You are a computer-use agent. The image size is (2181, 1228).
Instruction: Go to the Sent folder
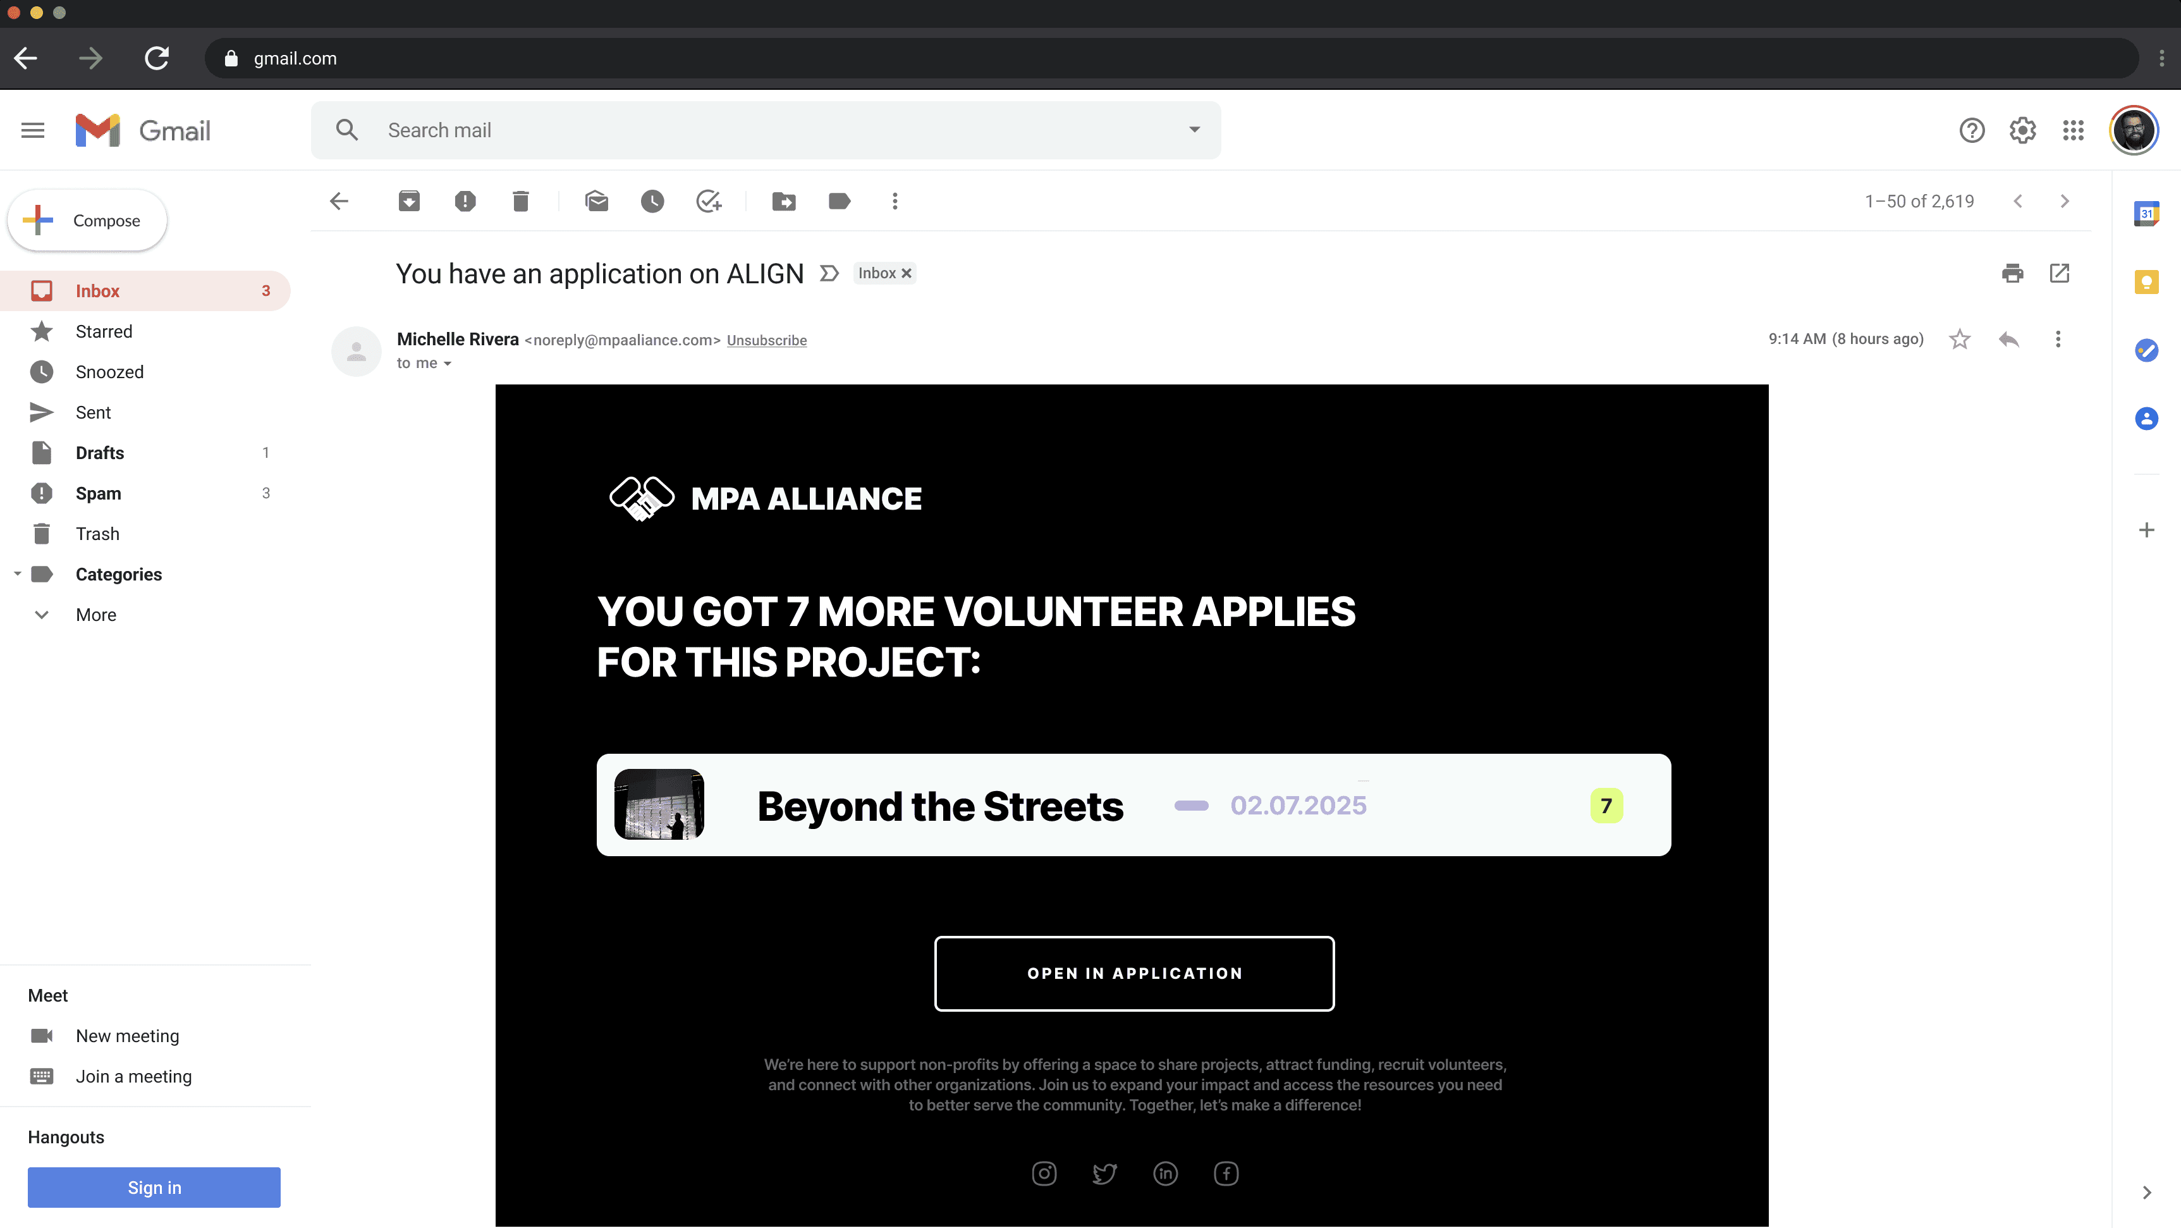click(93, 412)
